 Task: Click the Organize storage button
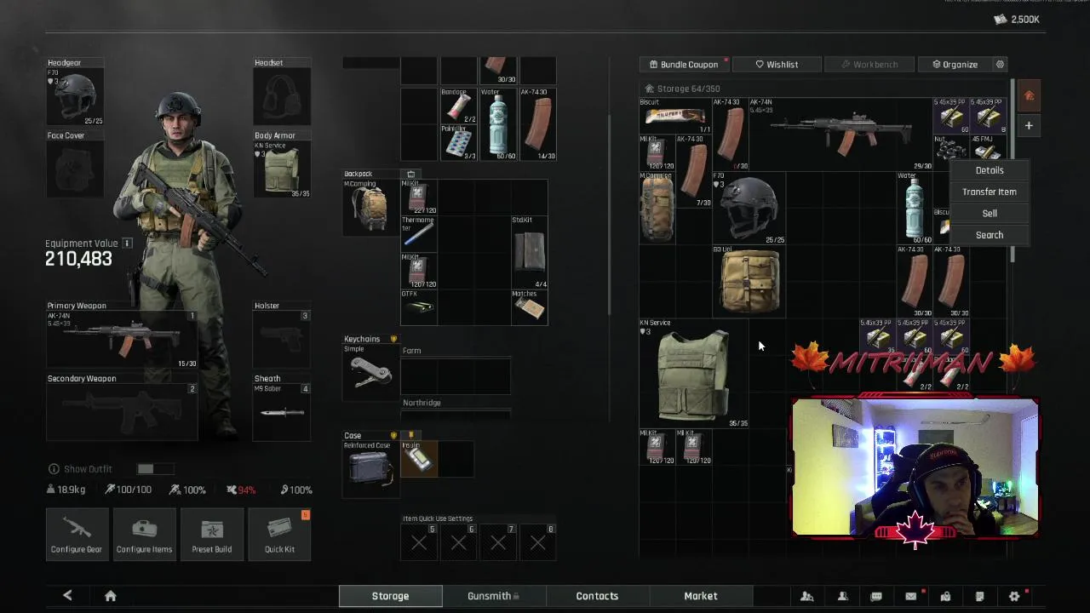[955, 65]
